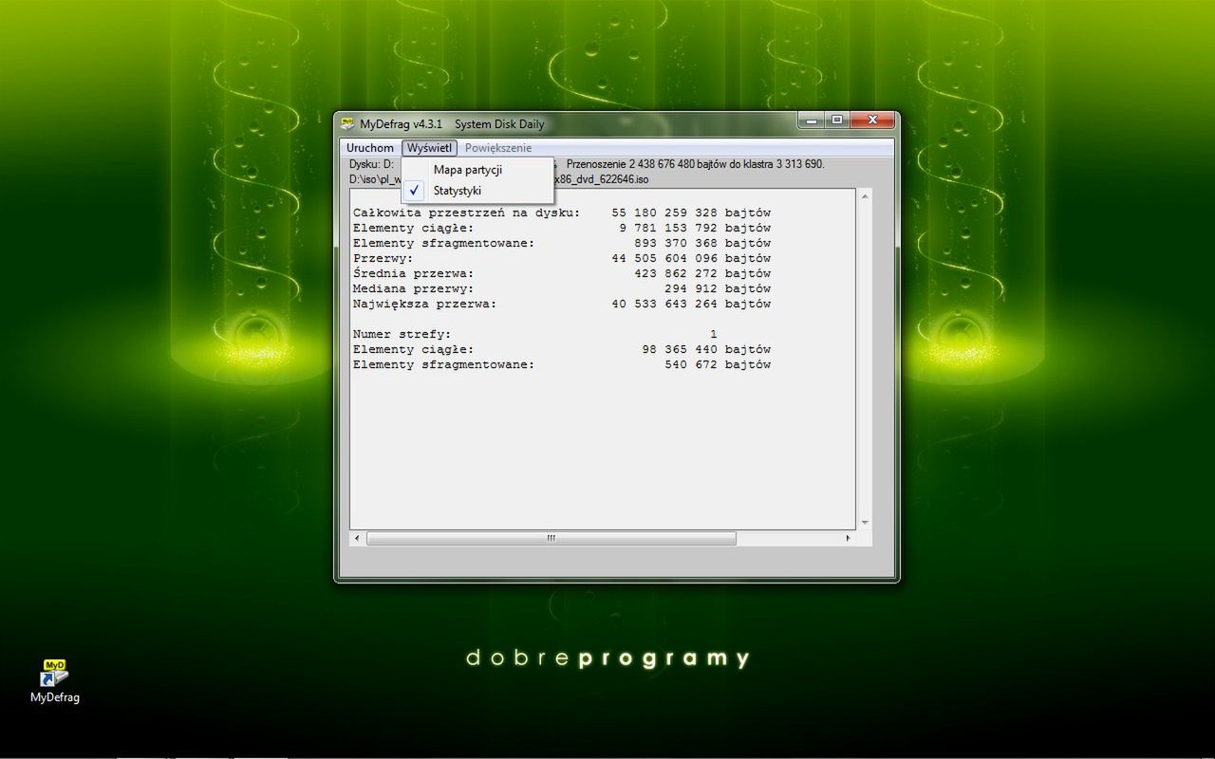
Task: Click the vertical scrollbar down arrow
Action: pyautogui.click(x=864, y=523)
